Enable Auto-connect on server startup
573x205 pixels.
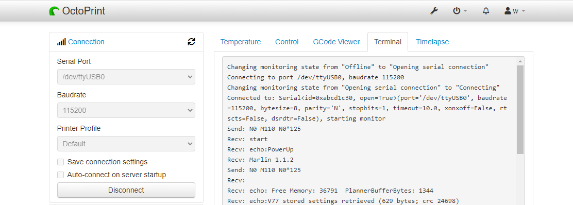pyautogui.click(x=61, y=175)
